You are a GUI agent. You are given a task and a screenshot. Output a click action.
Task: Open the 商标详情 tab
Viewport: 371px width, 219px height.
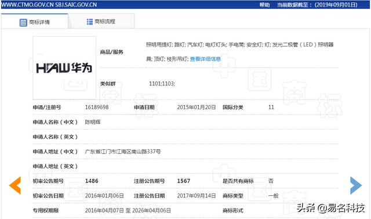click(x=35, y=22)
